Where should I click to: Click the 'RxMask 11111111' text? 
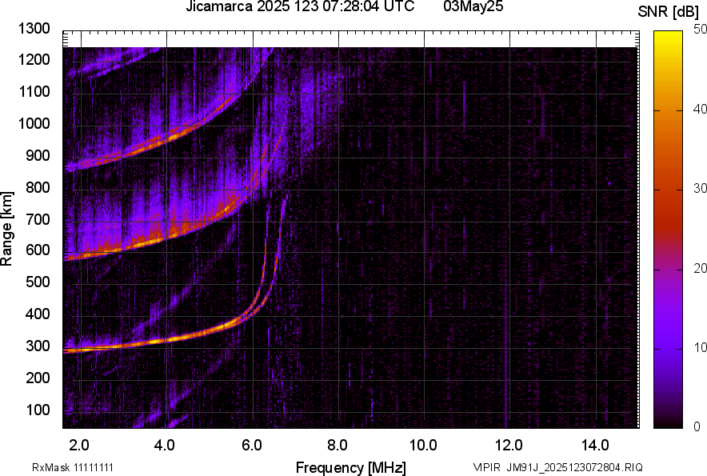click(72, 467)
